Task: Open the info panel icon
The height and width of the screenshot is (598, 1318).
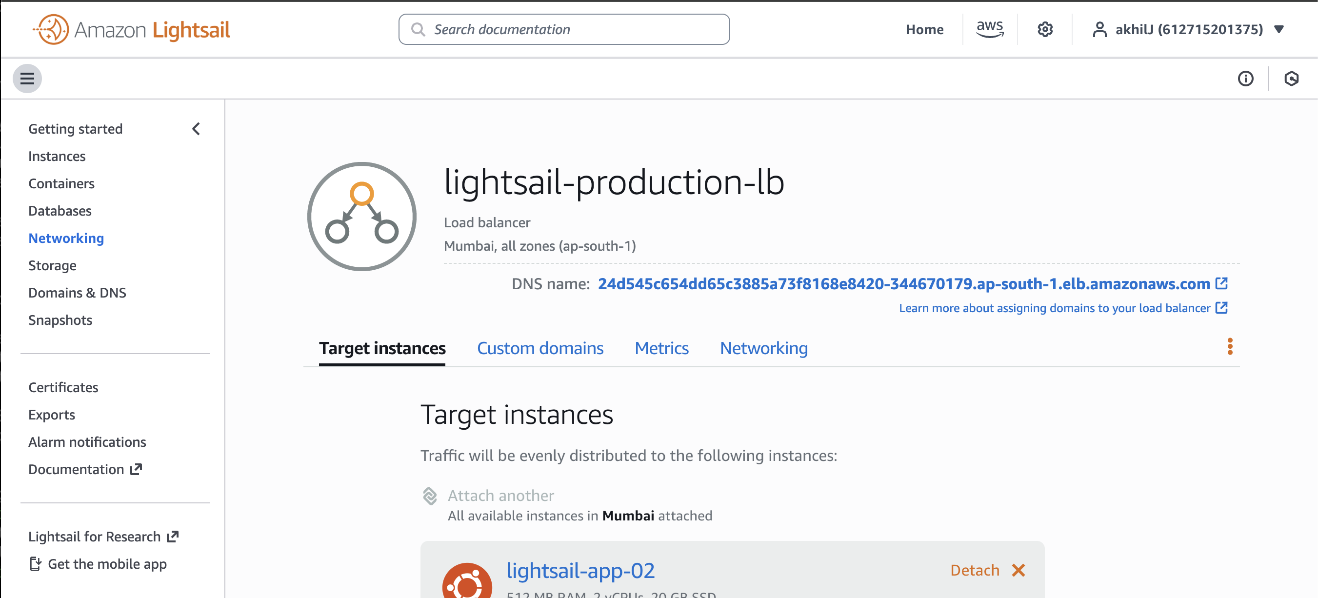Action: point(1245,78)
